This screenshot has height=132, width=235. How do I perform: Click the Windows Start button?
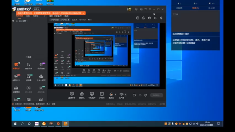click(x=15, y=124)
